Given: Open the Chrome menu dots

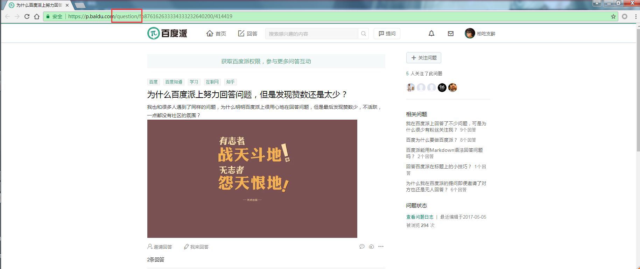Looking at the screenshot, I should pos(635,16).
